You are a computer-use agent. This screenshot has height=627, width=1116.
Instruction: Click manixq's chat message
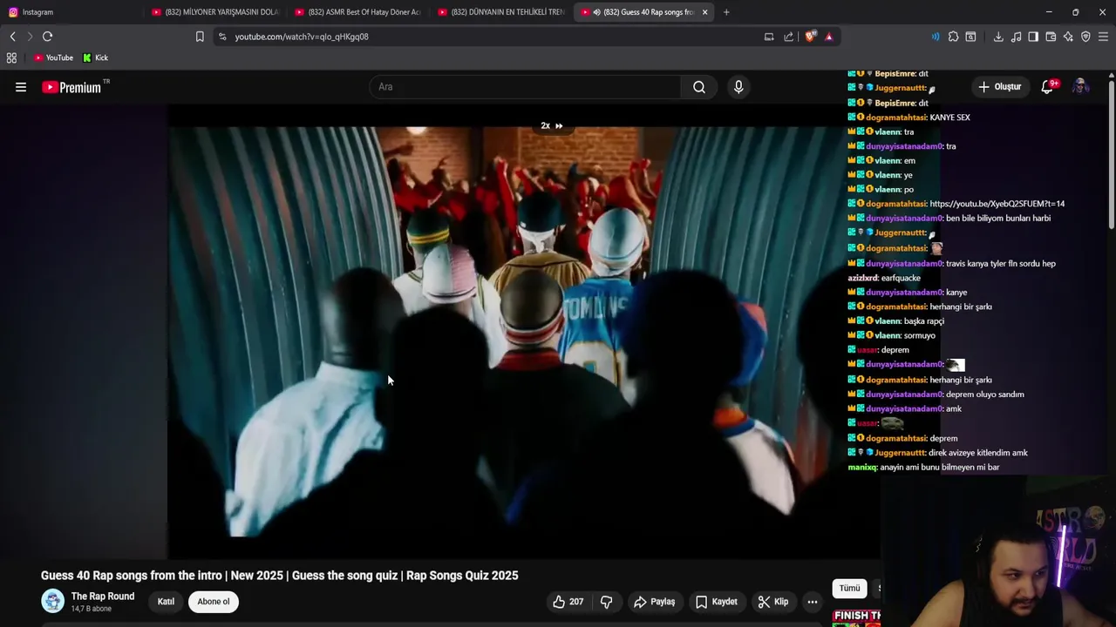pyautogui.click(x=923, y=468)
